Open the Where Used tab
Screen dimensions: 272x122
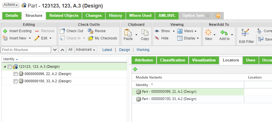pos(140,16)
